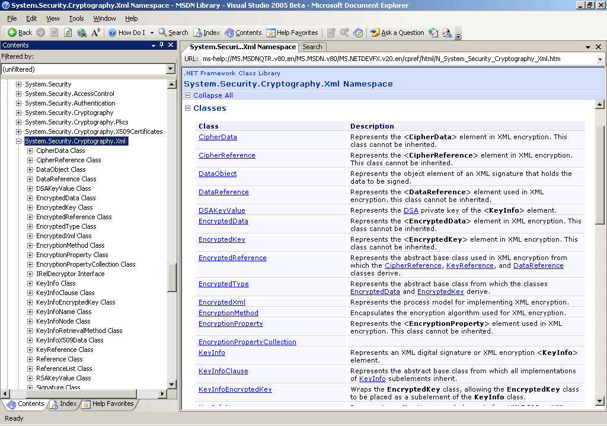
Task: Open the Help menu
Action: (x=131, y=18)
